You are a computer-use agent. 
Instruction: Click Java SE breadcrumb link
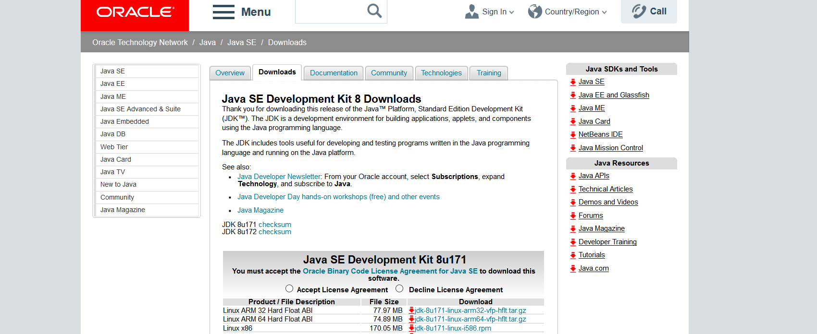tap(242, 42)
